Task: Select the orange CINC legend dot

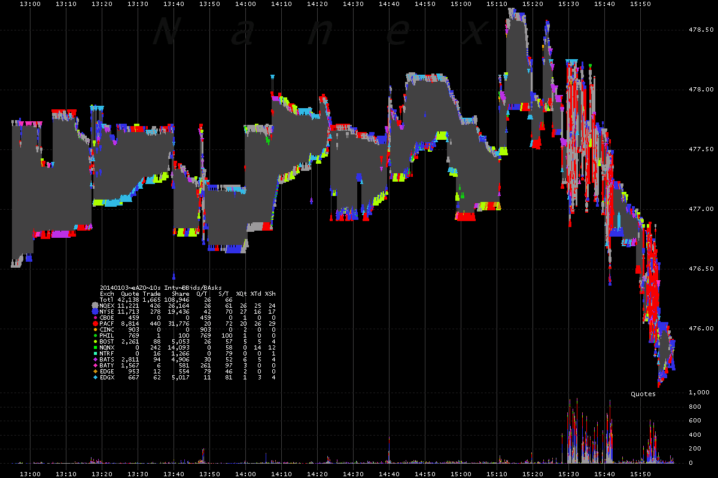Action: pos(95,329)
